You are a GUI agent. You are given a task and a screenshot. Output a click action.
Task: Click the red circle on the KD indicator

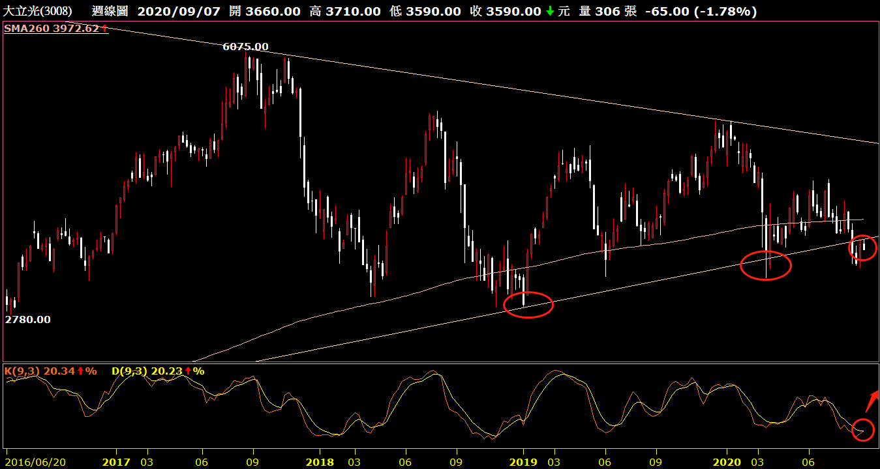(862, 430)
